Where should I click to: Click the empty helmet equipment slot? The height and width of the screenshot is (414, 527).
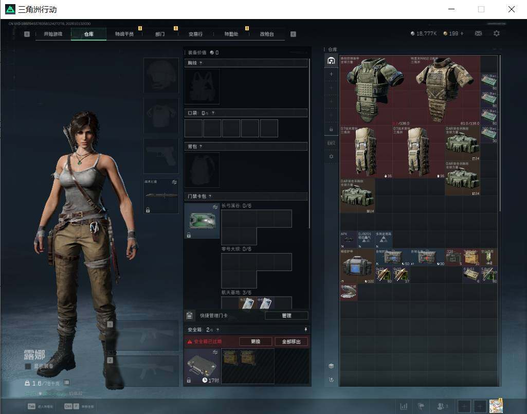click(161, 75)
